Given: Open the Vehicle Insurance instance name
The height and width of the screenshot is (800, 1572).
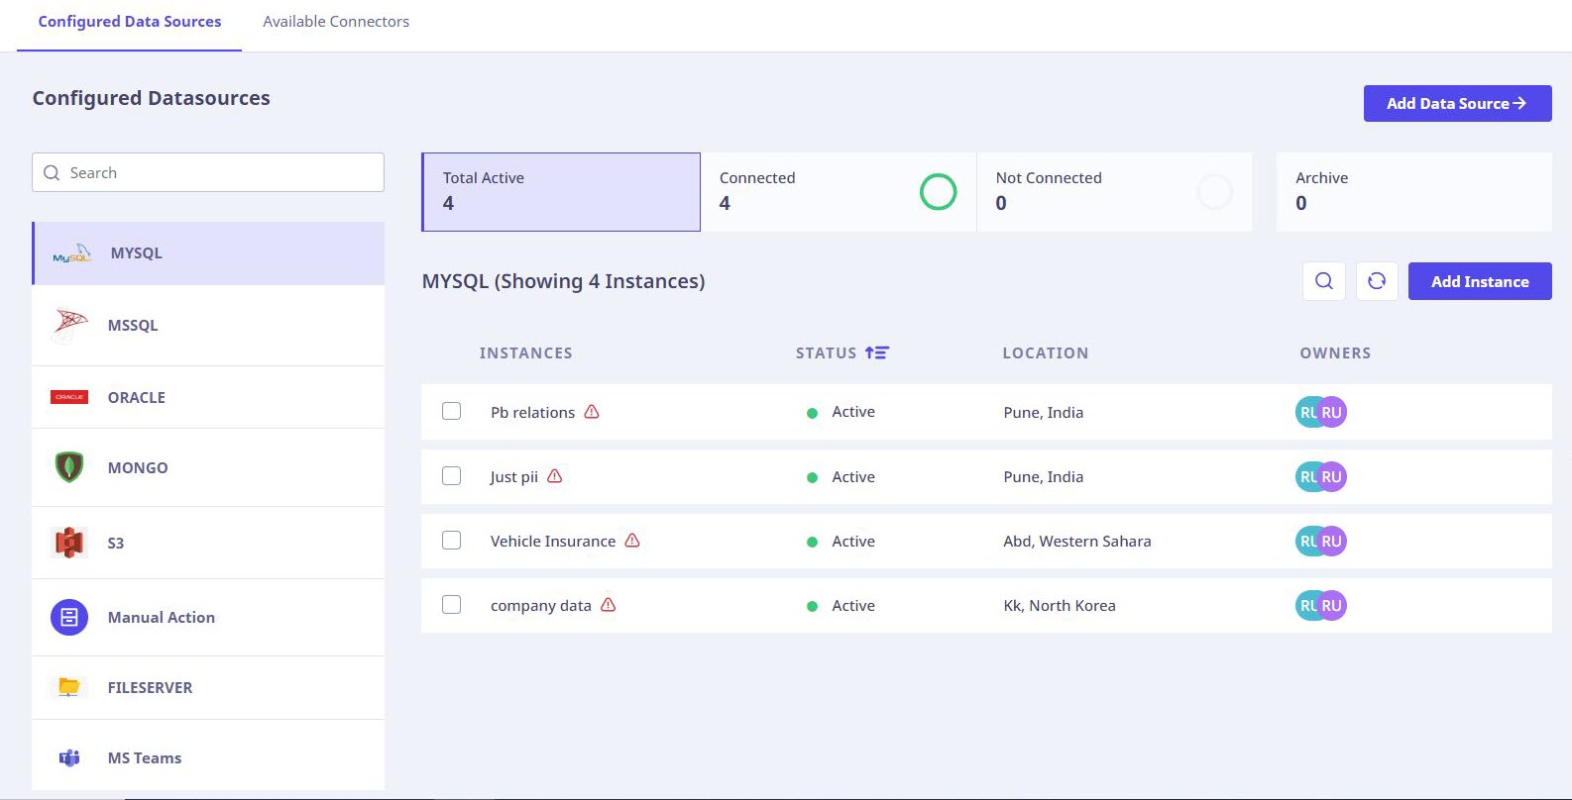Looking at the screenshot, I should [x=553, y=542].
